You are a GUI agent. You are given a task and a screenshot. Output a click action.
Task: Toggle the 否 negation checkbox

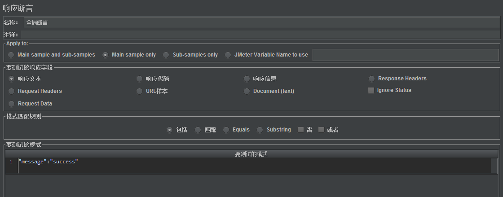coord(301,130)
